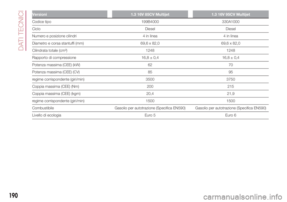Click Diesel in the 95CV Multijet column
This screenshot has height=202, width=287.
pos(230,29)
